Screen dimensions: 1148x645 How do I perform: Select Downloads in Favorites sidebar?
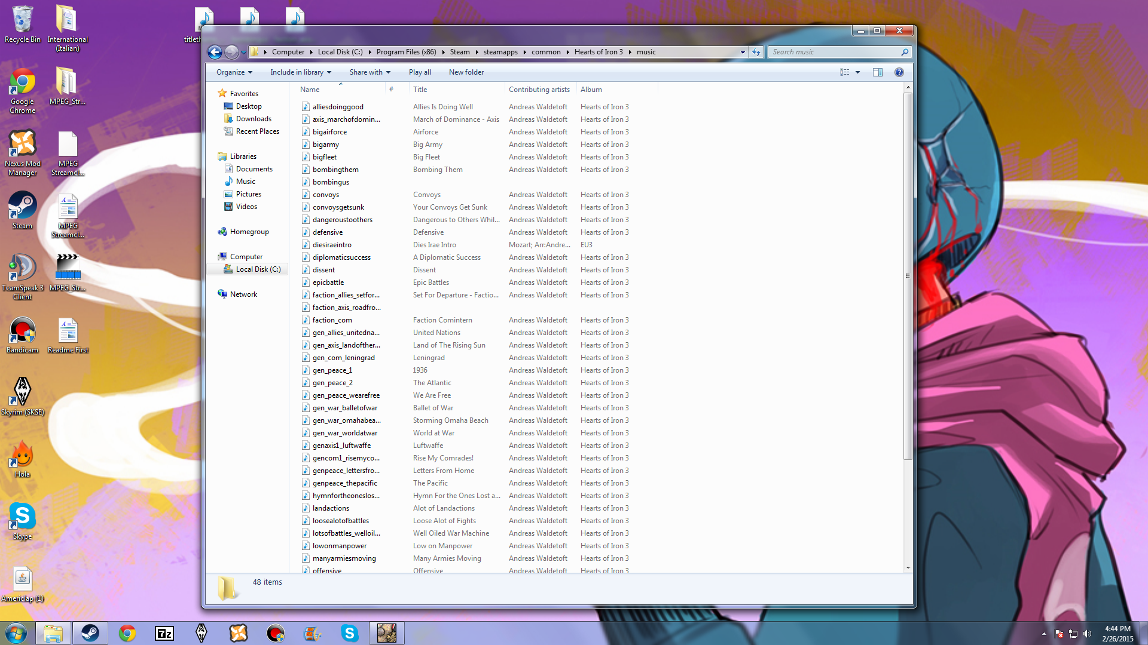[254, 119]
